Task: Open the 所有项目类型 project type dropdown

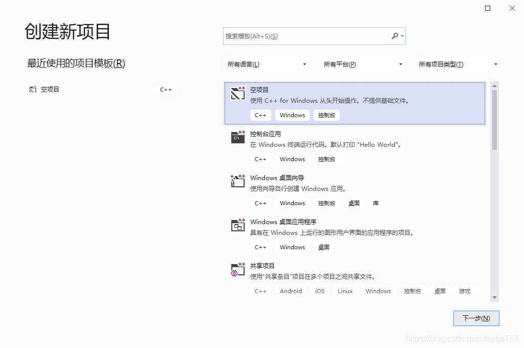Action: [x=457, y=64]
